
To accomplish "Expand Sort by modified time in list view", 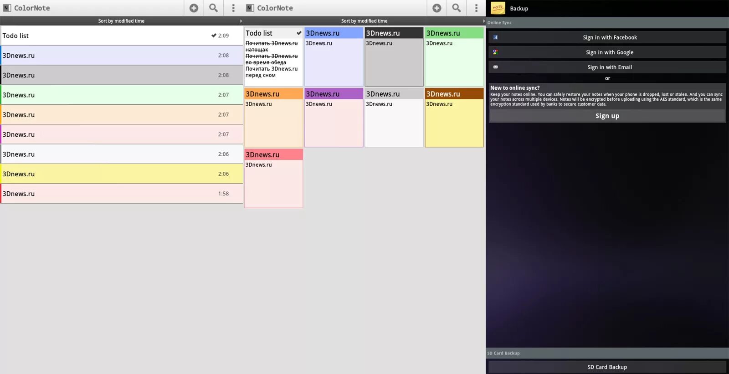I will click(x=121, y=21).
